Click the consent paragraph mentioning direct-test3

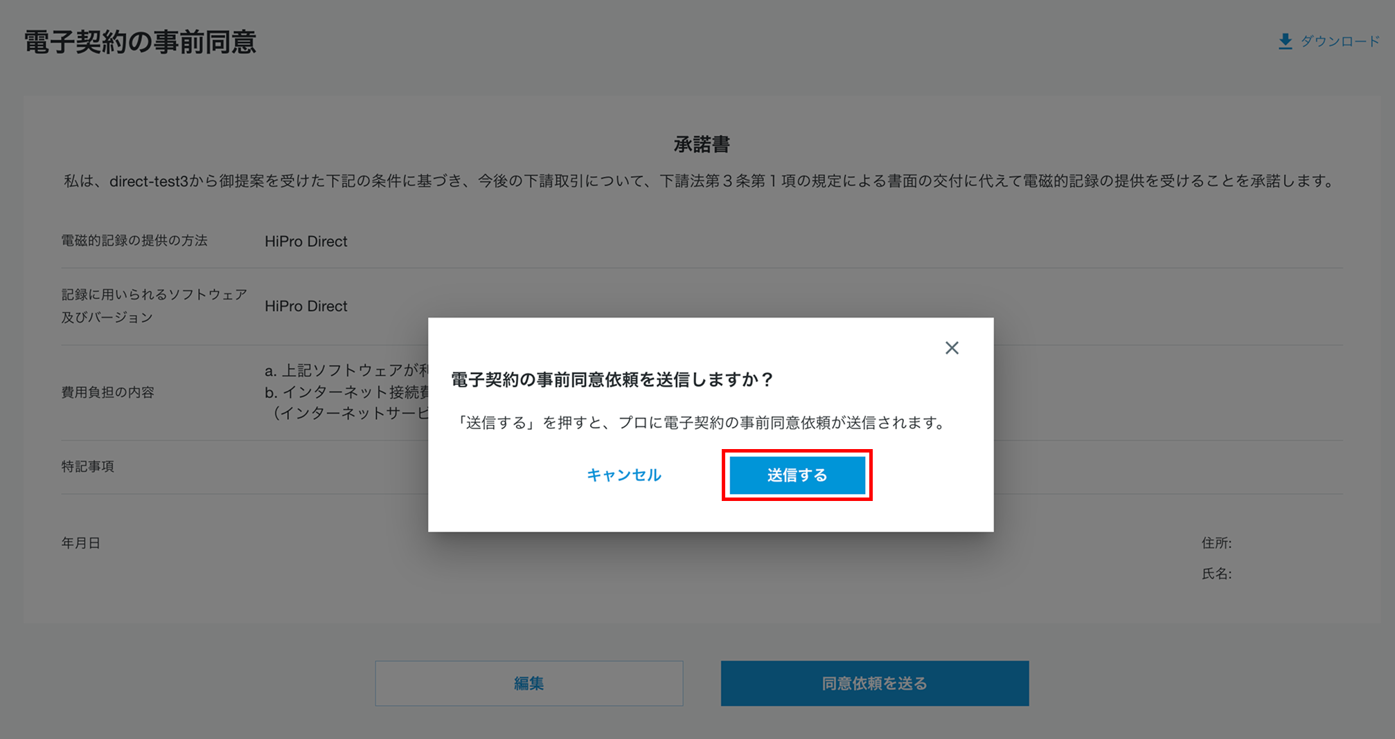point(700,181)
